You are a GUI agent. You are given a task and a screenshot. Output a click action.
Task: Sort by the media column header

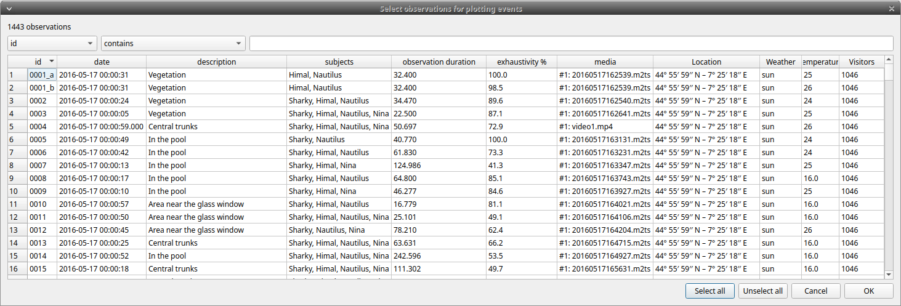click(605, 62)
